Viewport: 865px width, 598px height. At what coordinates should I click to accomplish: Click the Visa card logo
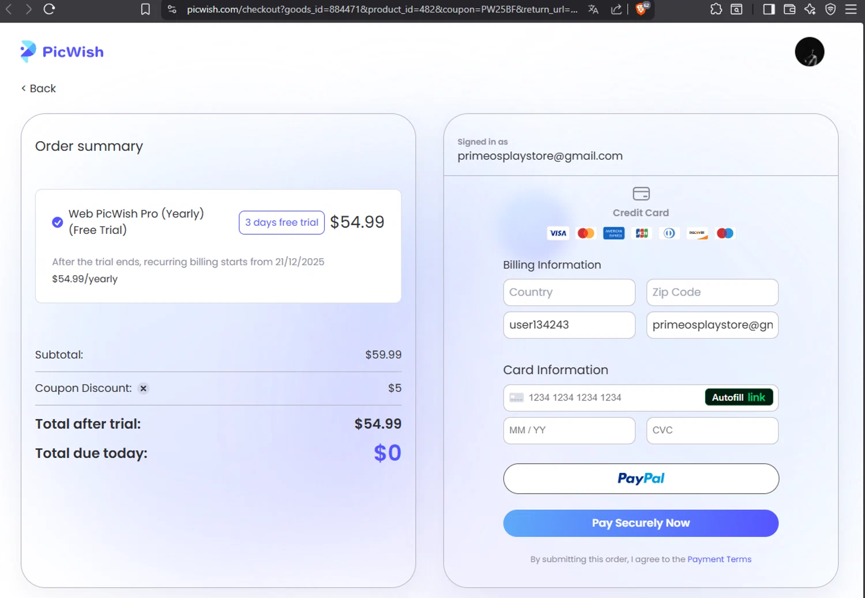[558, 233]
